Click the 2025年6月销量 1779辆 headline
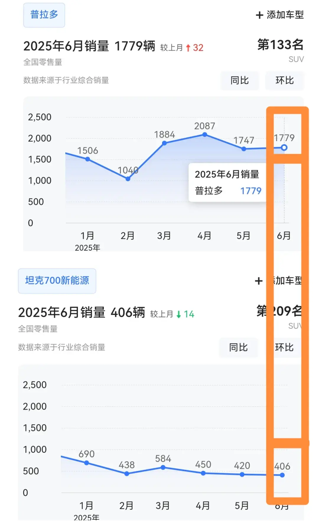 tap(89, 46)
